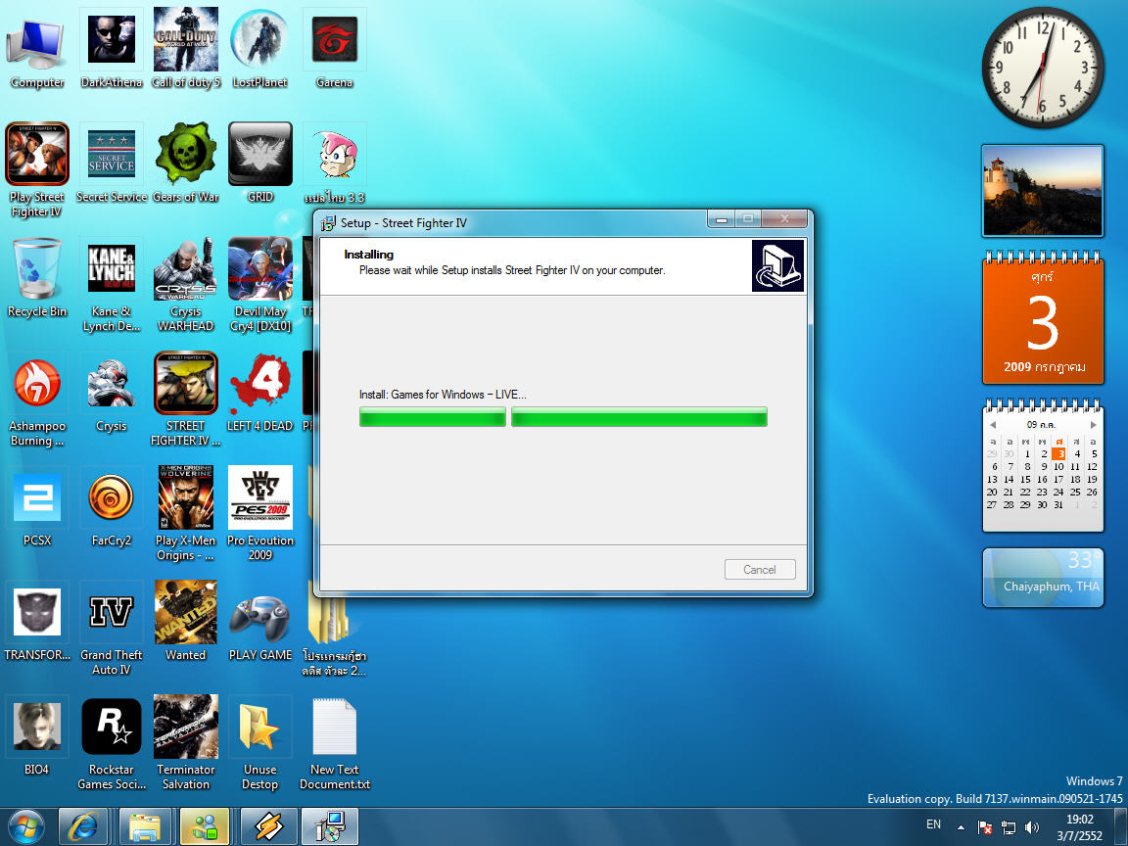Image resolution: width=1128 pixels, height=846 pixels.
Task: Select the Crysis WARHEAD icon
Action: click(x=186, y=286)
